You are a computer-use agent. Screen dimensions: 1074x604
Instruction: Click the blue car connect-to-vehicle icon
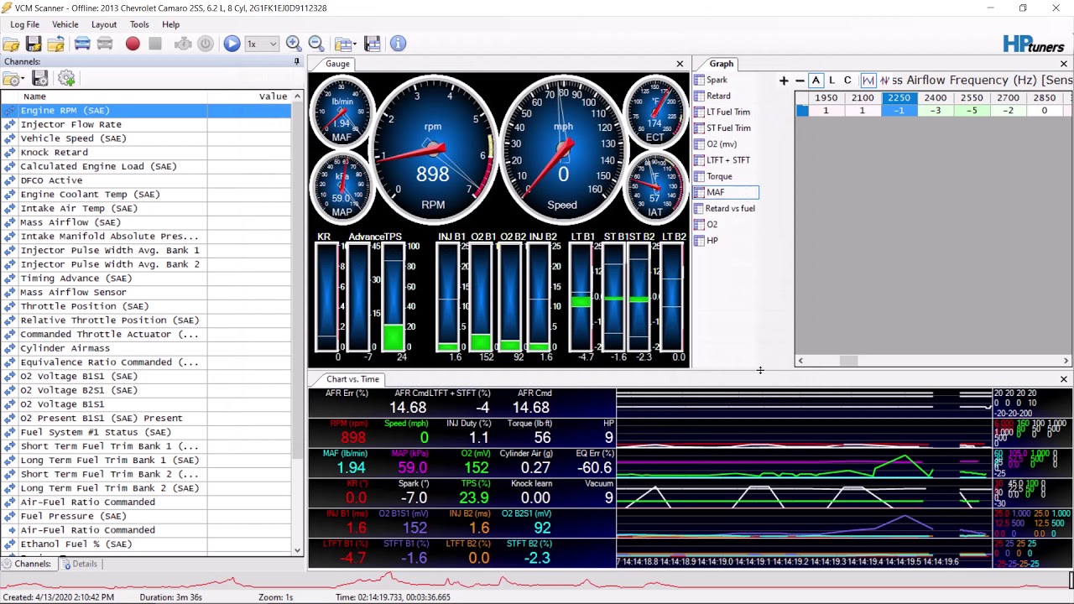(x=82, y=44)
